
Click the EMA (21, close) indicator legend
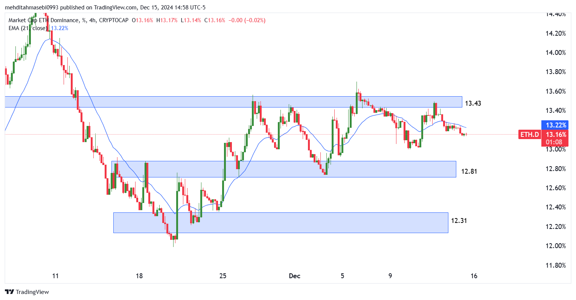pyautogui.click(x=27, y=28)
